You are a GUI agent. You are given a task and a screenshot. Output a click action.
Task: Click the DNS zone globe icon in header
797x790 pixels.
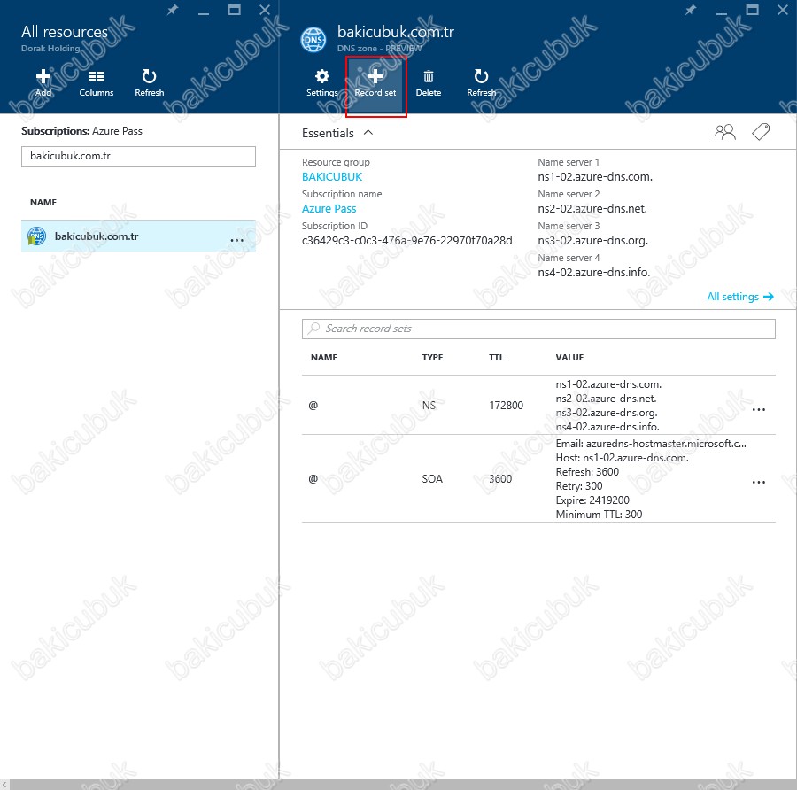tap(313, 40)
